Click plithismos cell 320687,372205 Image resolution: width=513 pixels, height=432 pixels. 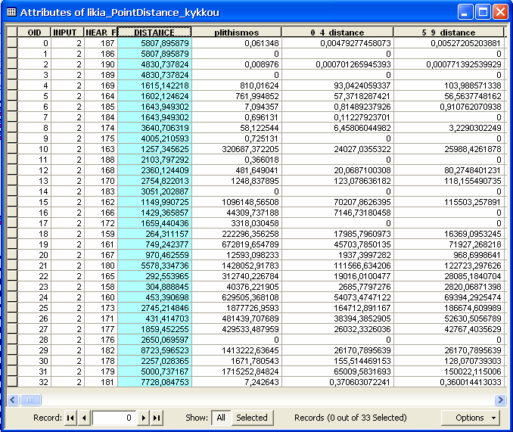237,149
